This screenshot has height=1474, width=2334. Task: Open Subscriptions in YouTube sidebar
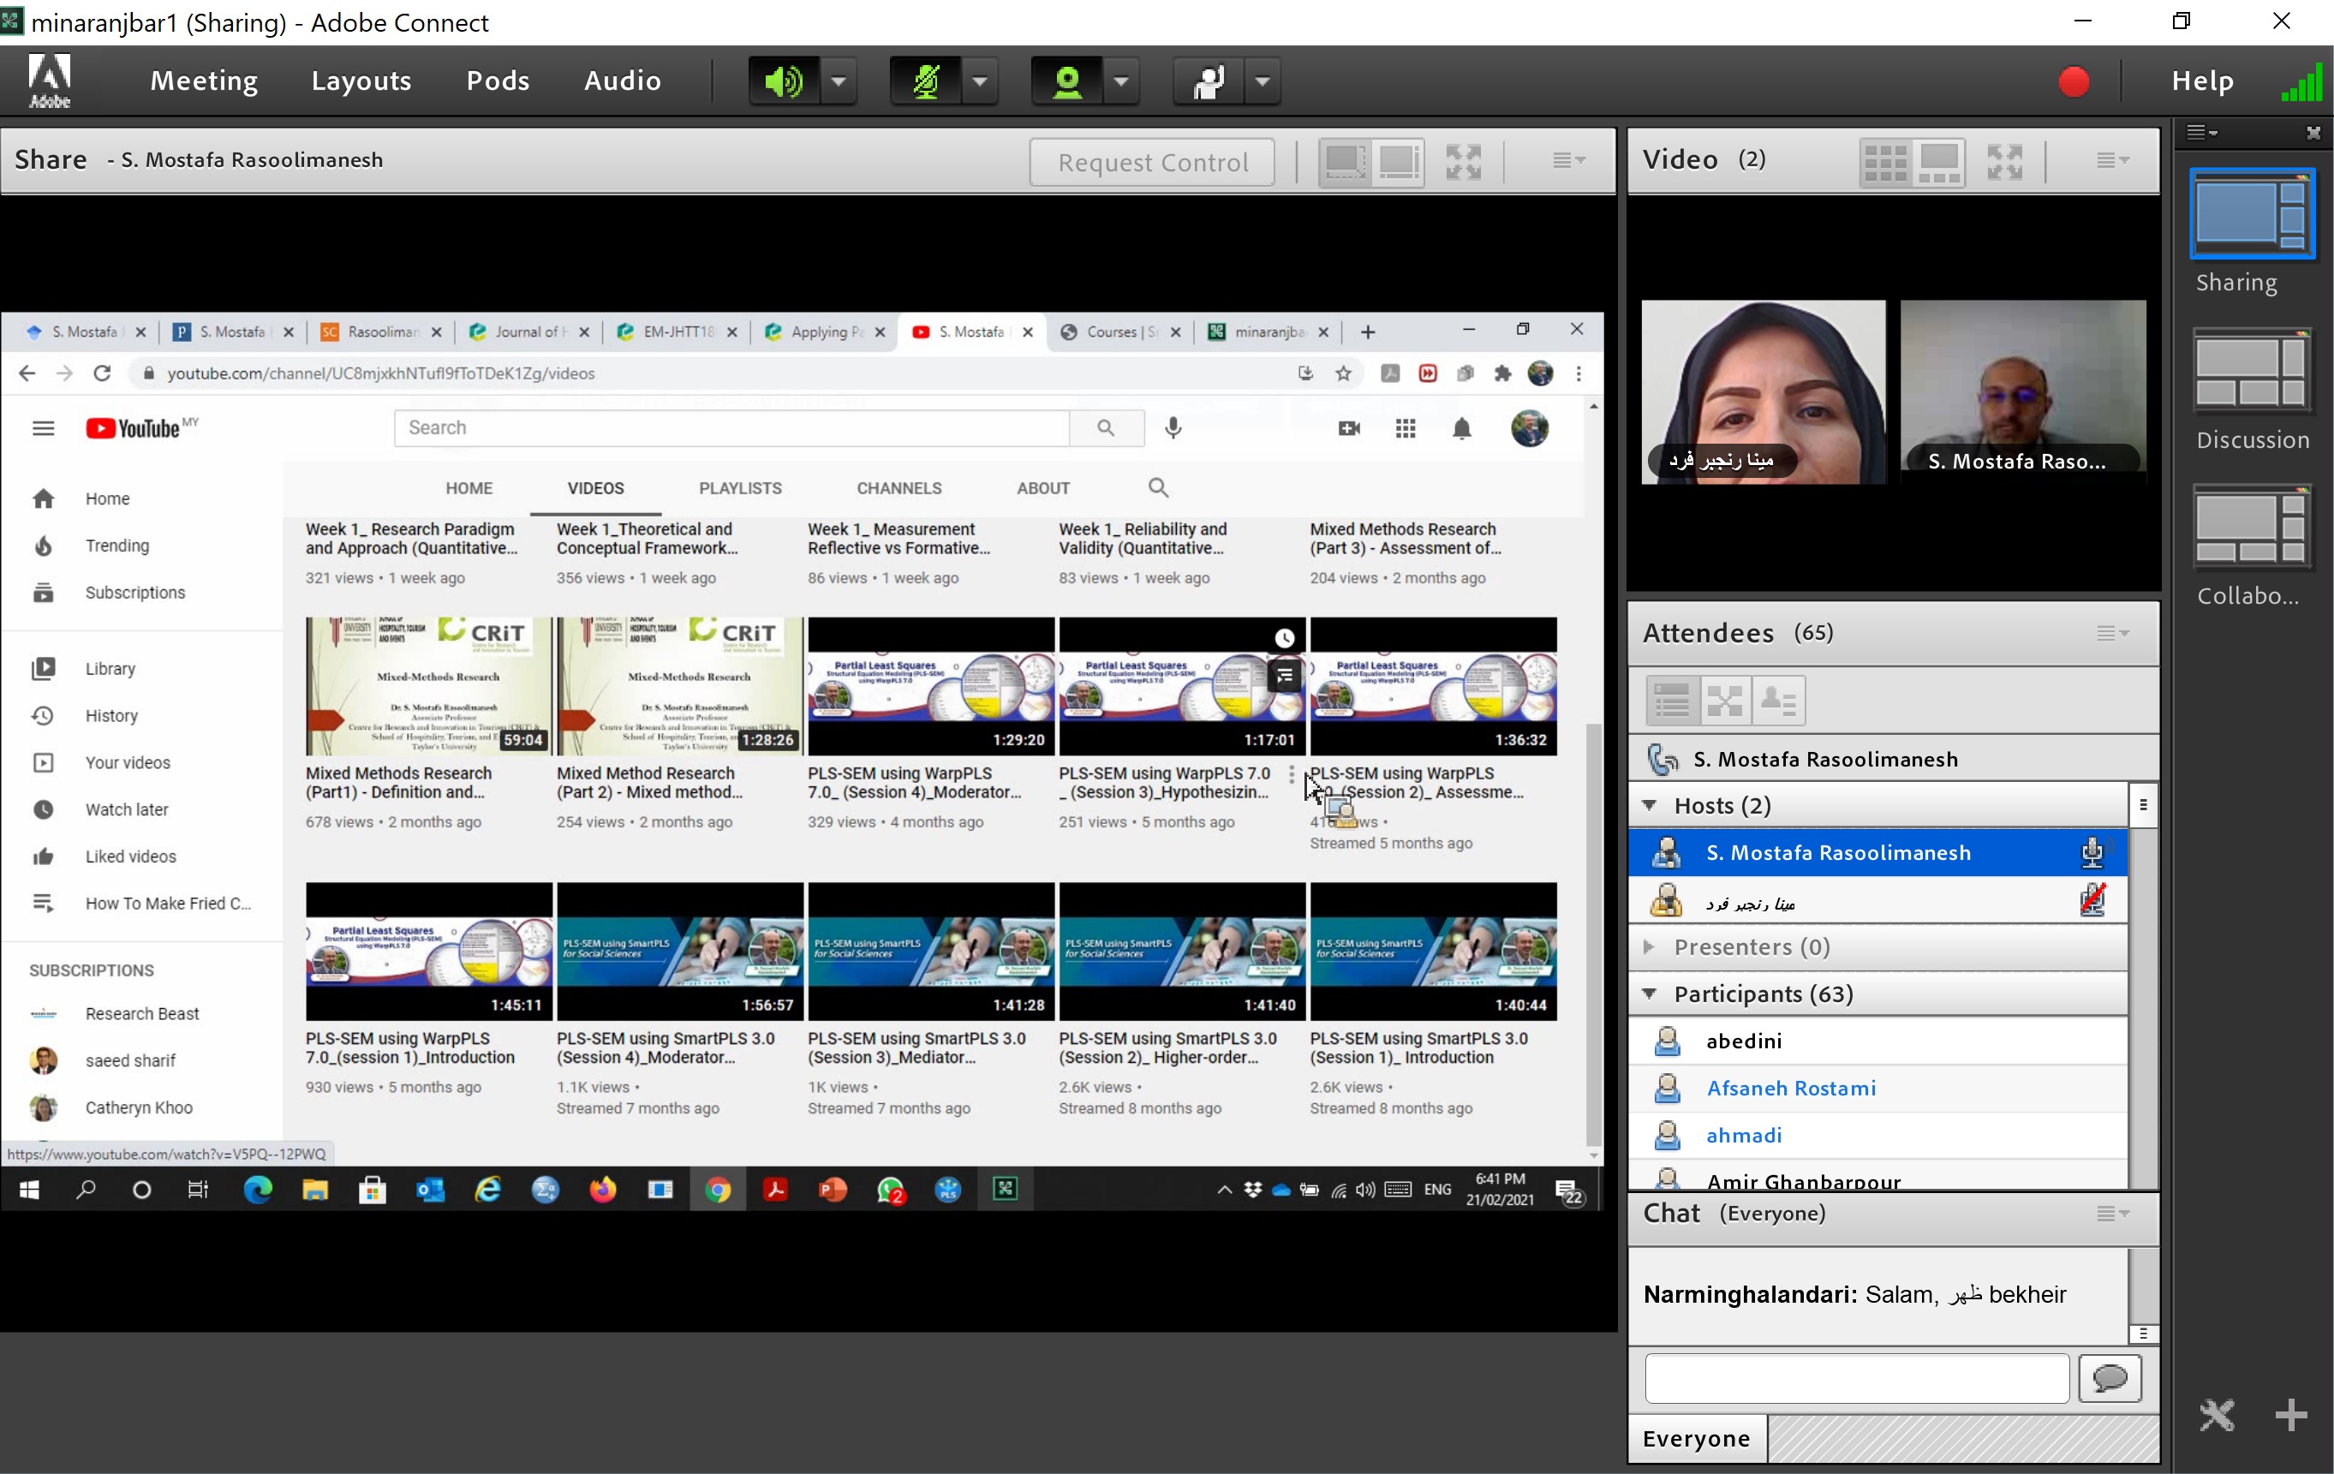point(140,592)
